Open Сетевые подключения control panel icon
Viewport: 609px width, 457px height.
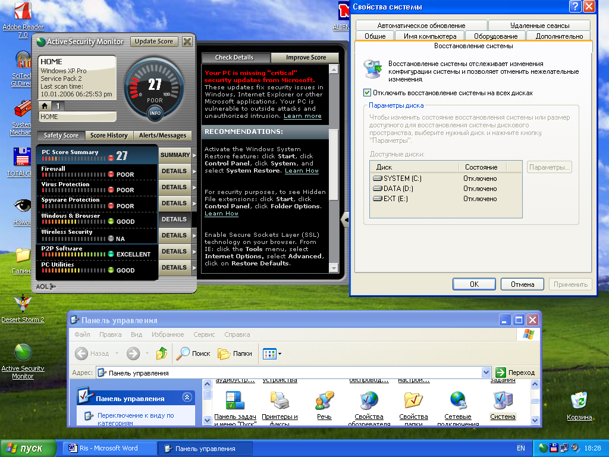[457, 400]
